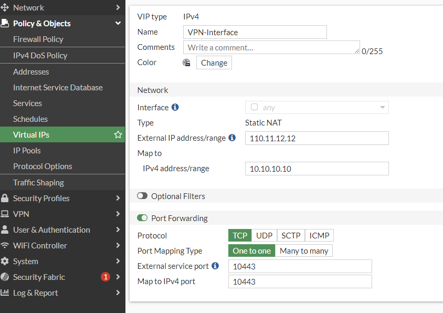The image size is (443, 313).
Task: Click the Security Profiles lock icon
Action: 5,198
